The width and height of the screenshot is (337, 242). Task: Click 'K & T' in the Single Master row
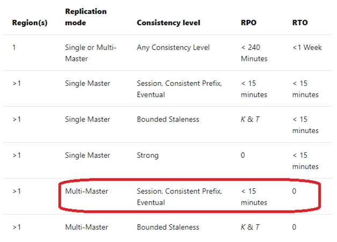pos(250,119)
